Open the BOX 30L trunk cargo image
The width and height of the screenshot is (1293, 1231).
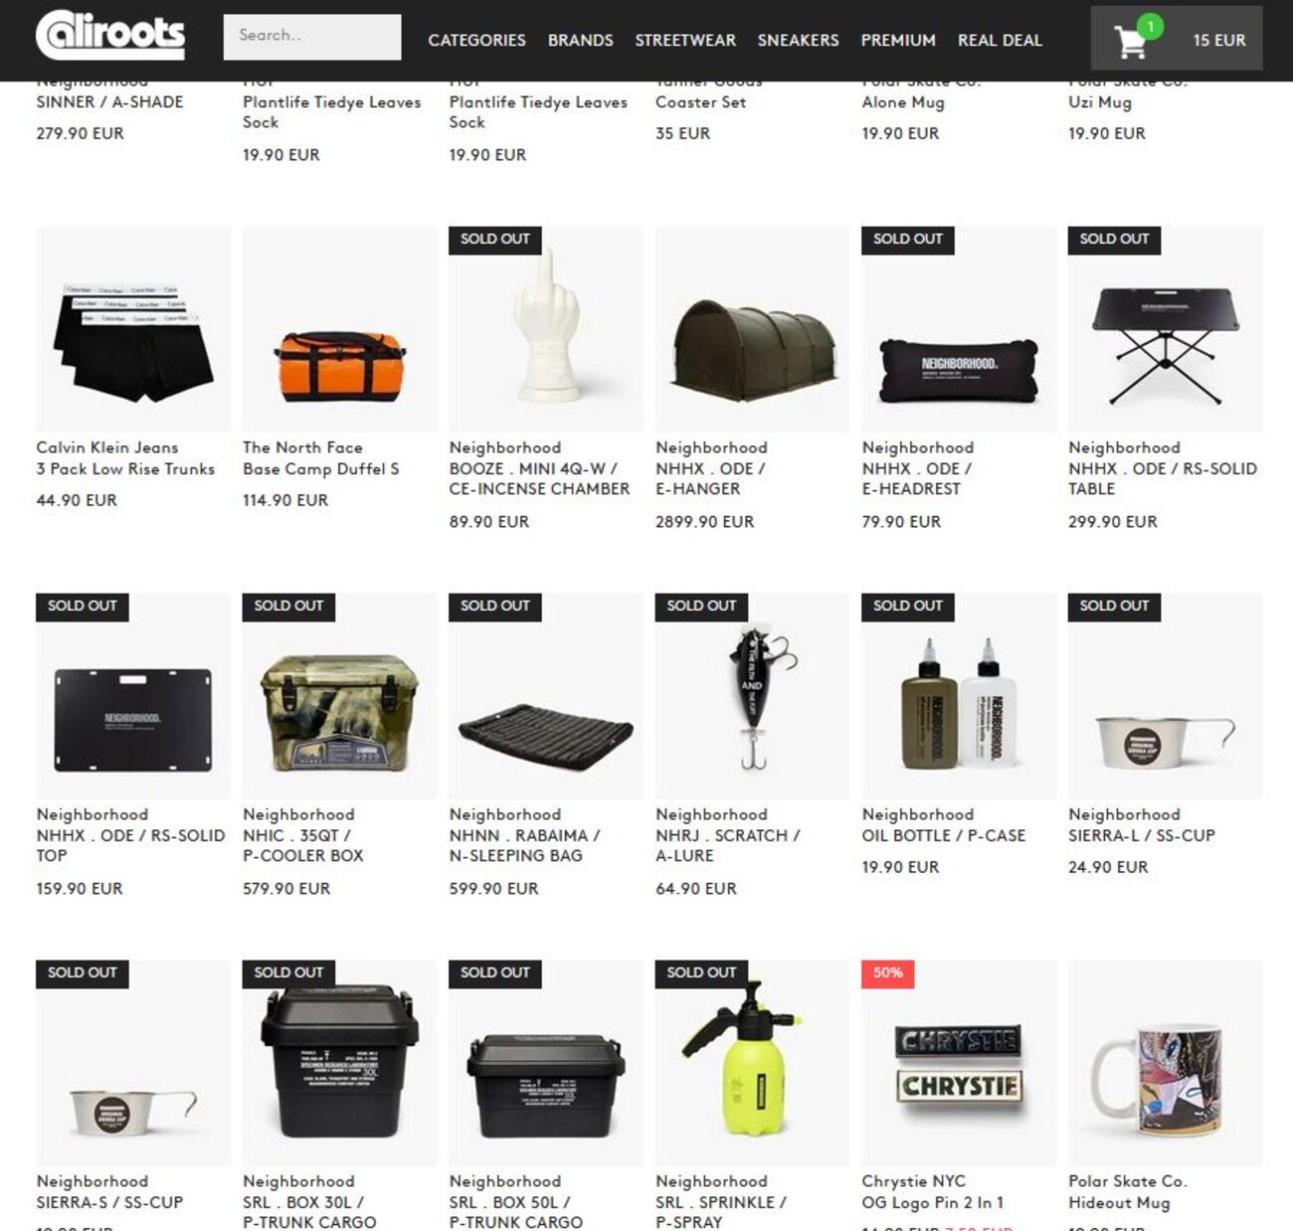click(339, 1063)
